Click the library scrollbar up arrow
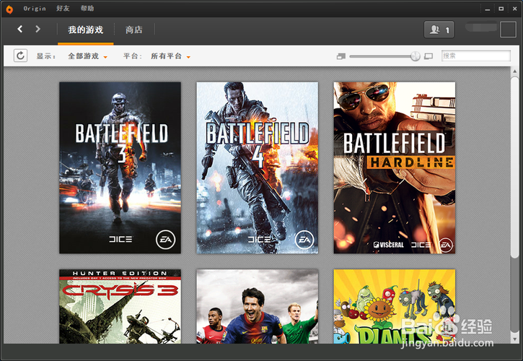Screen dimensions: 523x361 tap(514, 71)
